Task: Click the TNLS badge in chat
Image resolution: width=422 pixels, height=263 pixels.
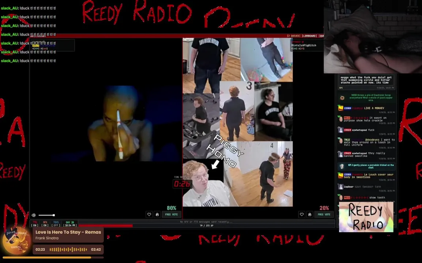Action: tap(347, 140)
